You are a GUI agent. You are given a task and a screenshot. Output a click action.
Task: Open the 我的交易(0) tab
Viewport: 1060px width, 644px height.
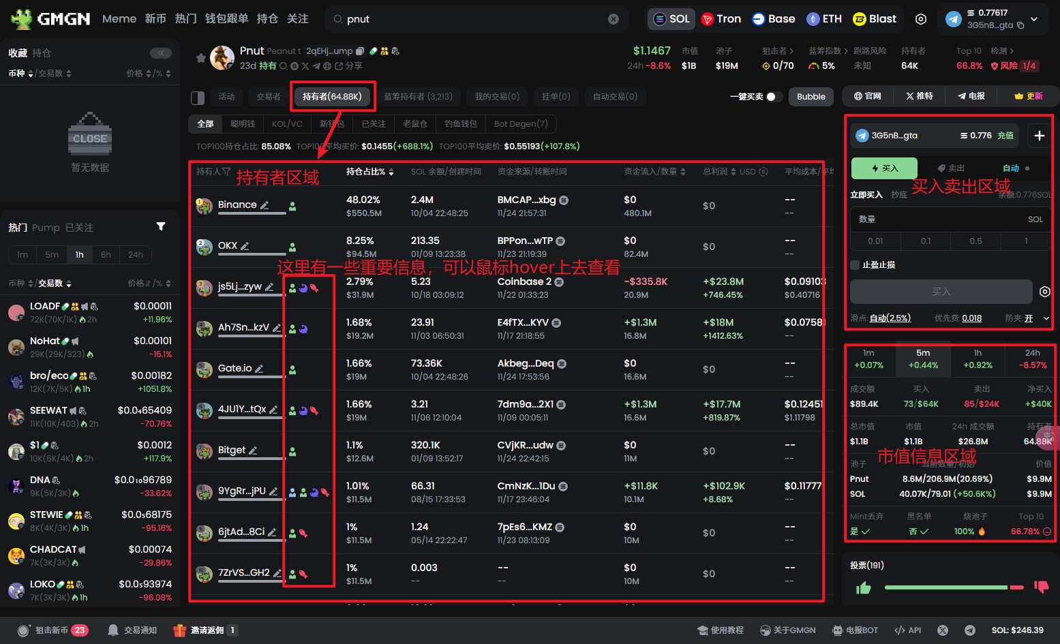coord(497,97)
